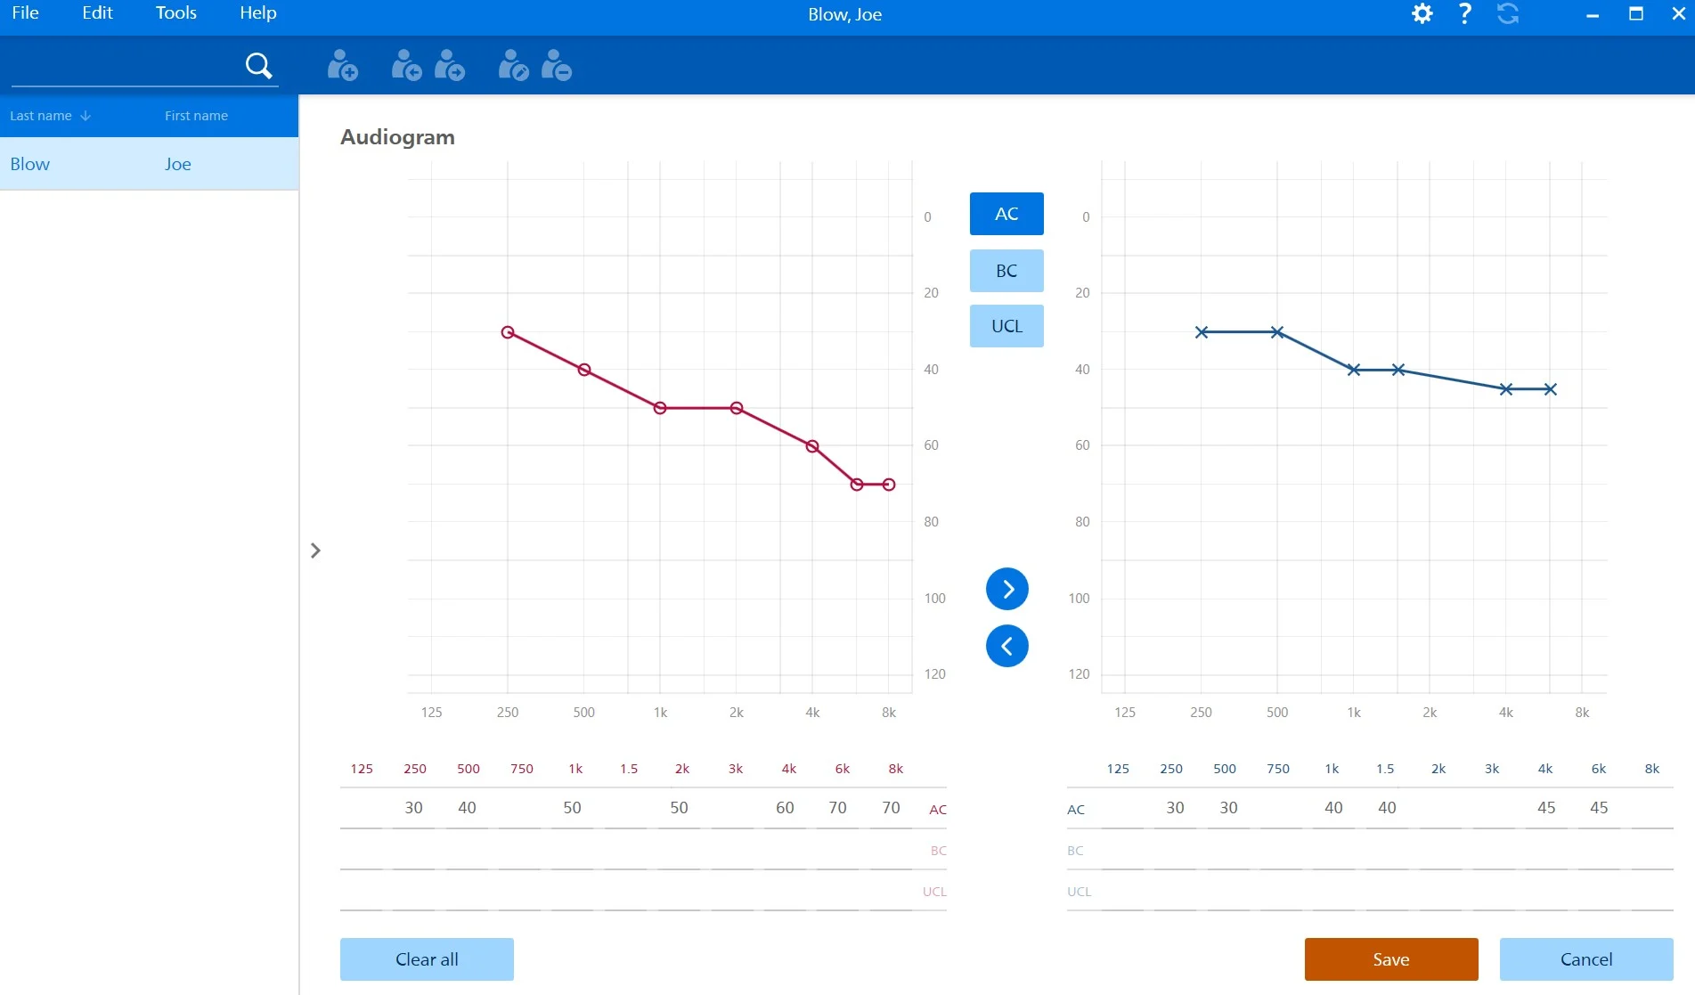Select UCL measurement mode
This screenshot has width=1695, height=995.
1006,326
